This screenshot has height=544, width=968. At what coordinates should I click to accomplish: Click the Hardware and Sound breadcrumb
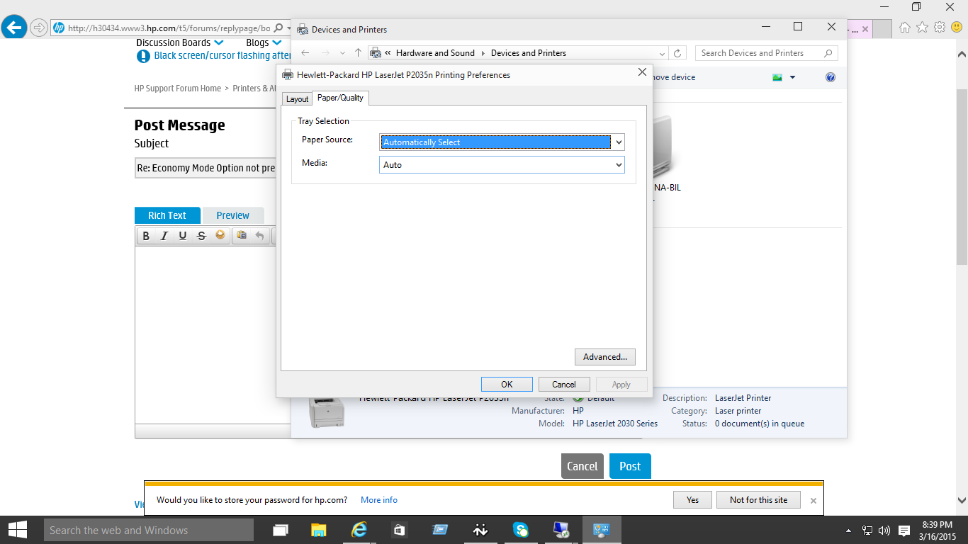435,53
